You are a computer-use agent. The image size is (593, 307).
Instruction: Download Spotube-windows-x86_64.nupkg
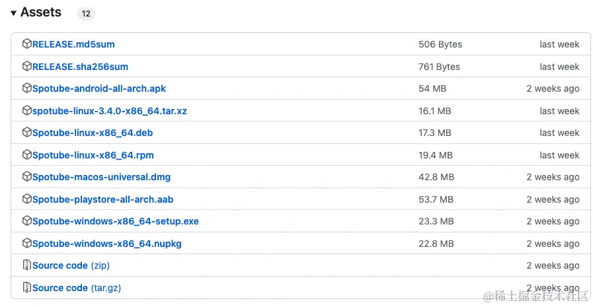[107, 244]
